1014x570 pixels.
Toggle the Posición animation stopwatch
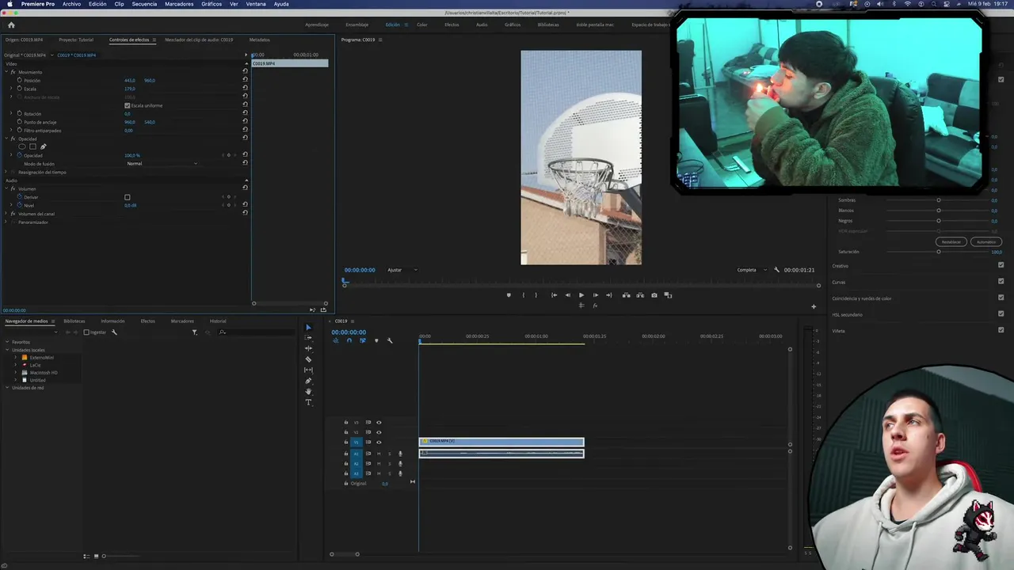click(x=20, y=80)
